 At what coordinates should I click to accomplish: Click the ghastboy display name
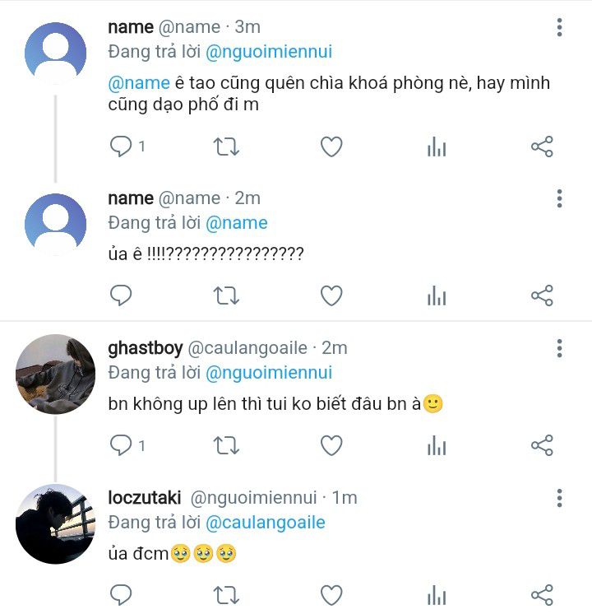[x=145, y=348]
